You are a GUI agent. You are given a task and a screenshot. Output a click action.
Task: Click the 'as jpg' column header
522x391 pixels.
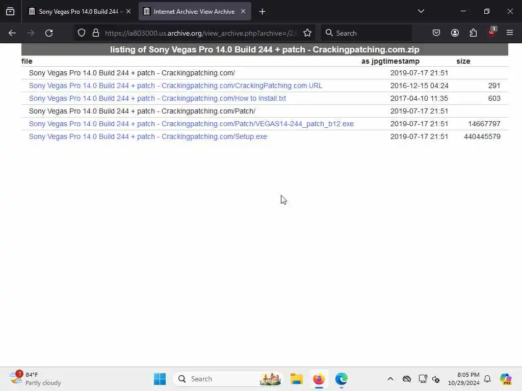pyautogui.click(x=373, y=61)
